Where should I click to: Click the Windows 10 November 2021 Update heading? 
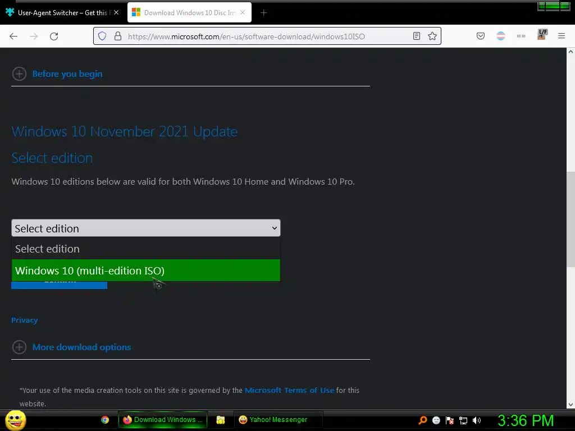click(x=125, y=131)
